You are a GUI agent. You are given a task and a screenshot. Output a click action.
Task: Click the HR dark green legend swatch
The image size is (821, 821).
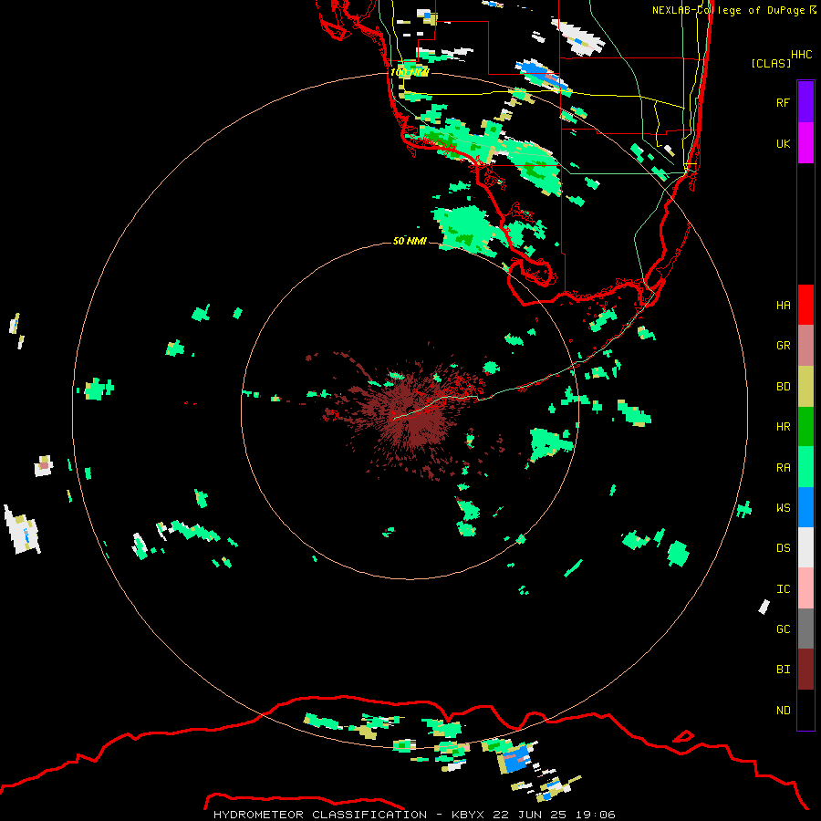[x=805, y=427]
